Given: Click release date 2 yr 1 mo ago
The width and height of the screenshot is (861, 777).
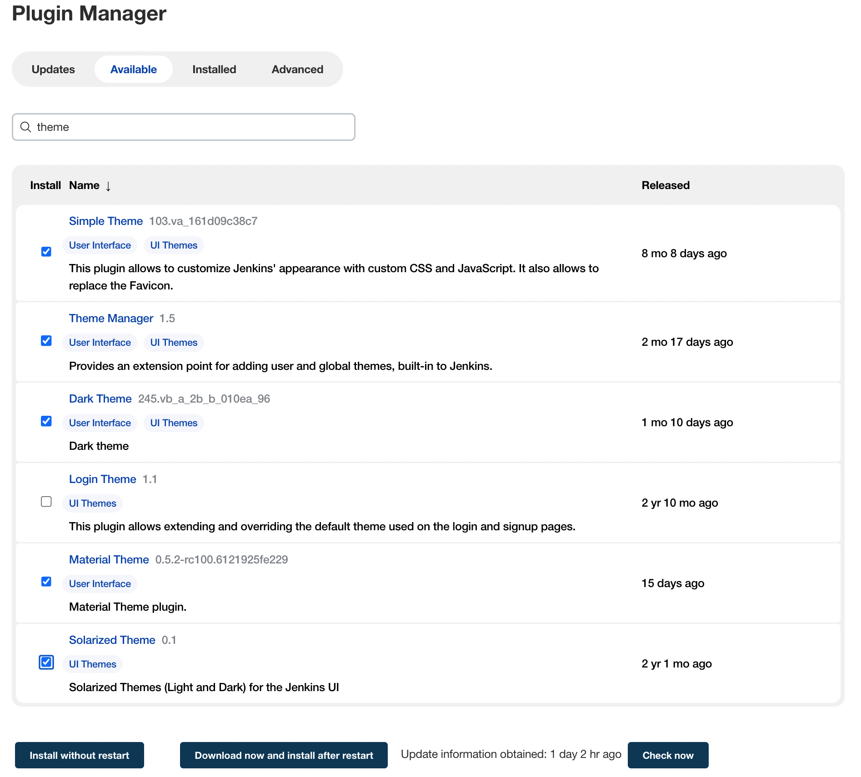Looking at the screenshot, I should [676, 664].
